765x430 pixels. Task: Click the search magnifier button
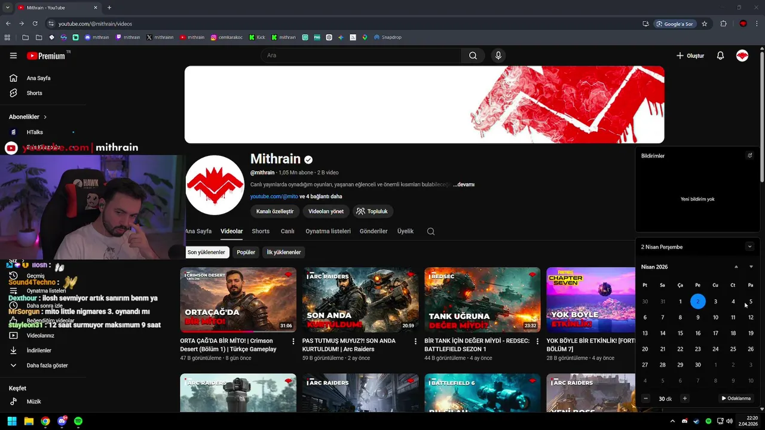[473, 56]
